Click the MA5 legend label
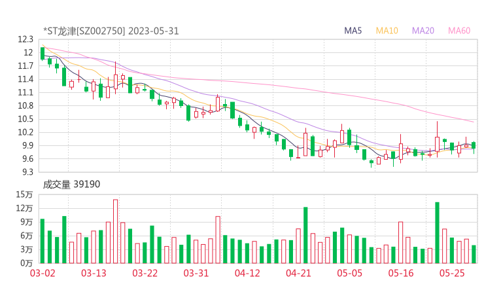The height and width of the screenshot is (288, 484). coord(353,31)
